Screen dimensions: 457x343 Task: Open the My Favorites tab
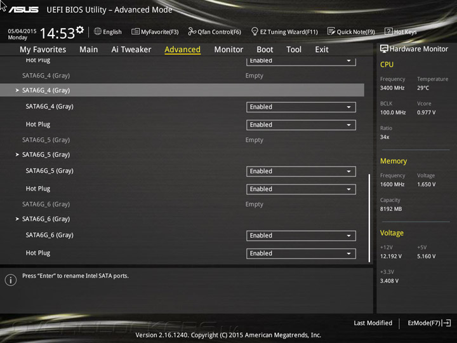point(43,50)
